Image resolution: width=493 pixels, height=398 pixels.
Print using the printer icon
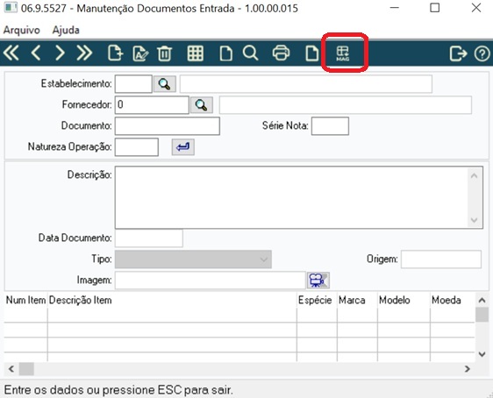[281, 53]
